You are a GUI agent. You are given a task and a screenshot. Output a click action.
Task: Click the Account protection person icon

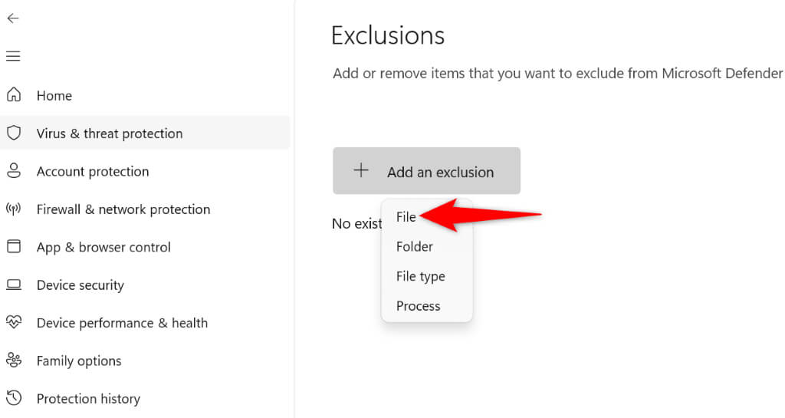point(13,171)
